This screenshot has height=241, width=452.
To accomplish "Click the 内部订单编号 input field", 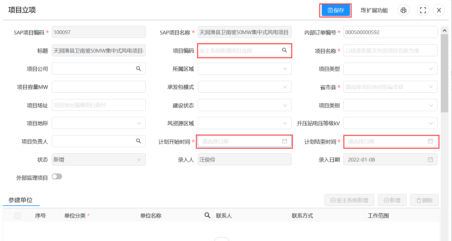I will (390, 33).
